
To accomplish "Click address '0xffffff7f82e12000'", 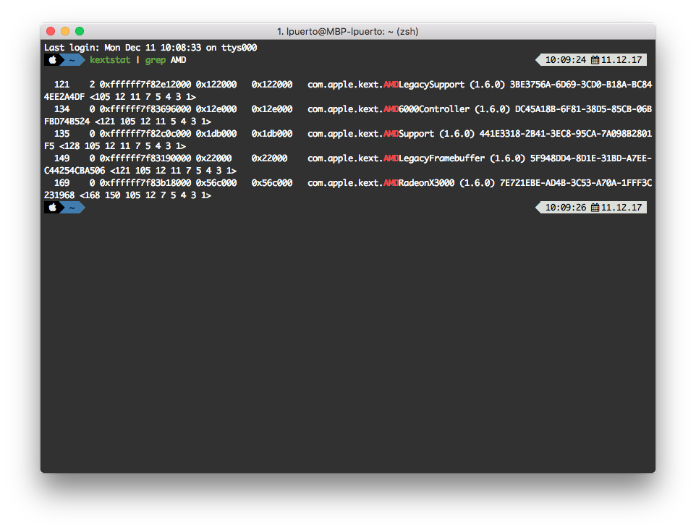I will pyautogui.click(x=145, y=85).
